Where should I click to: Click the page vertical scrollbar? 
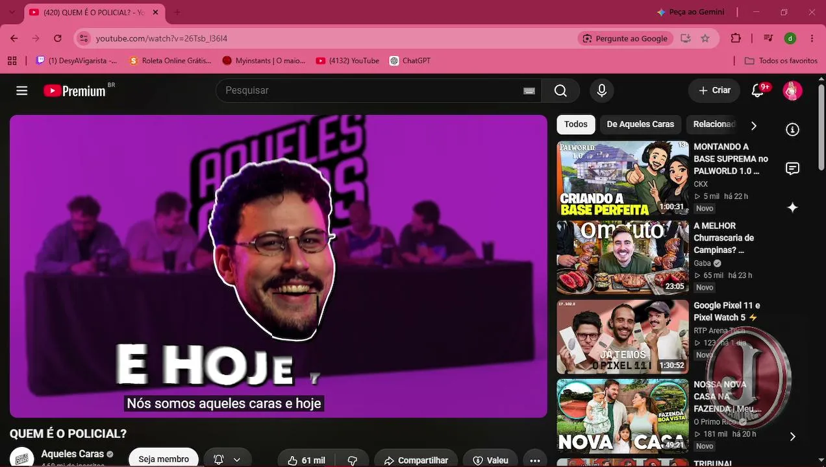(x=821, y=126)
